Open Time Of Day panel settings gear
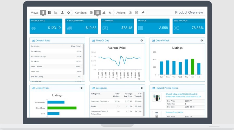 coord(142,41)
